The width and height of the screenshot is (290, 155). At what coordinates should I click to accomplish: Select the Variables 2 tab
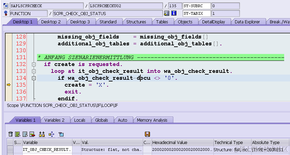pyautogui.click(x=54, y=120)
